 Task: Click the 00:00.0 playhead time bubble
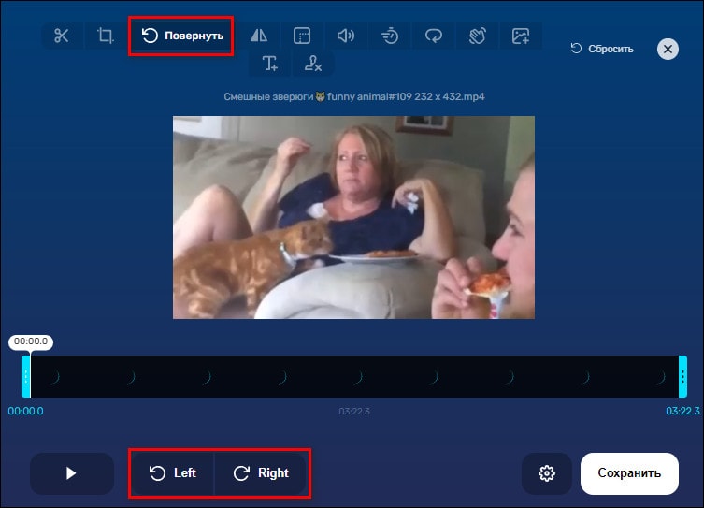click(31, 341)
